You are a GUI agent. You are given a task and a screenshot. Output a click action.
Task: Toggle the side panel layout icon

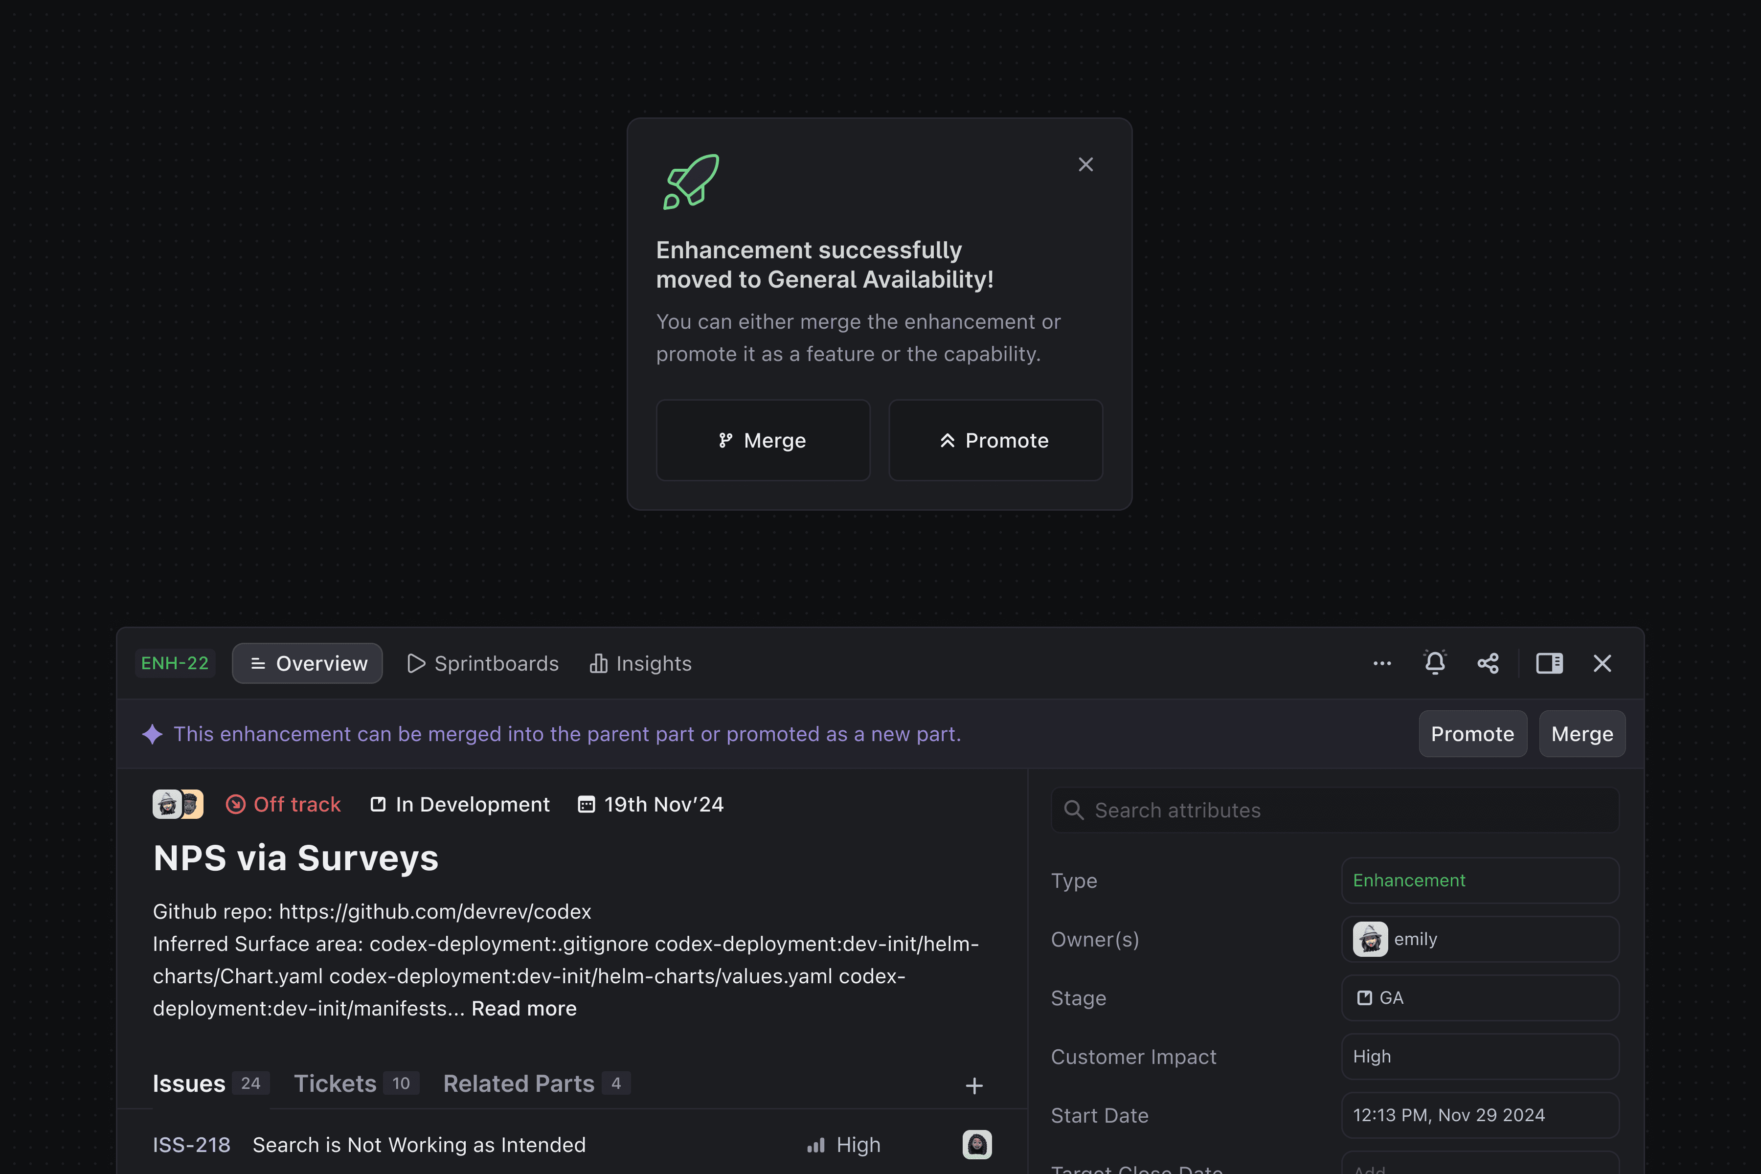tap(1549, 663)
